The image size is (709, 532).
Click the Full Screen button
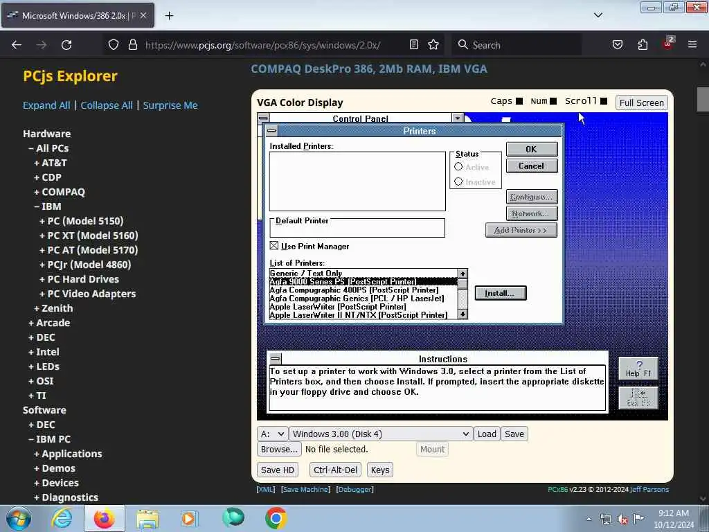pyautogui.click(x=642, y=103)
